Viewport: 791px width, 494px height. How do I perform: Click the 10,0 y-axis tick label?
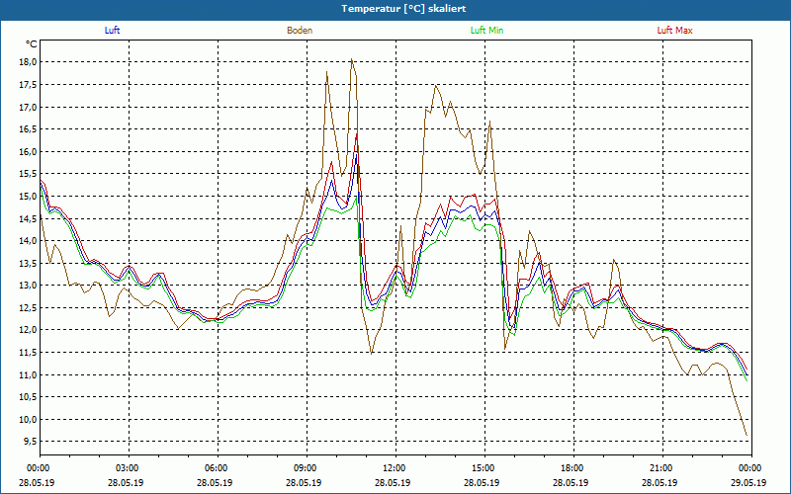tap(26, 419)
